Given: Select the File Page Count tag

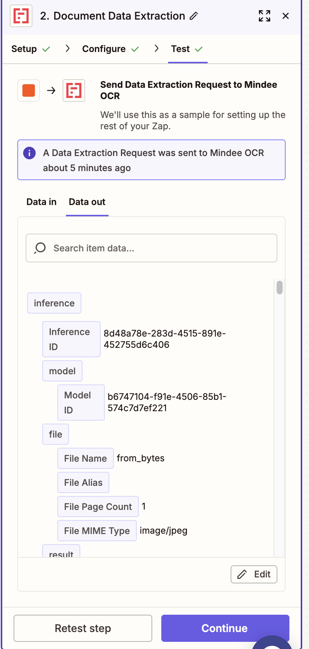Looking at the screenshot, I should coord(98,507).
